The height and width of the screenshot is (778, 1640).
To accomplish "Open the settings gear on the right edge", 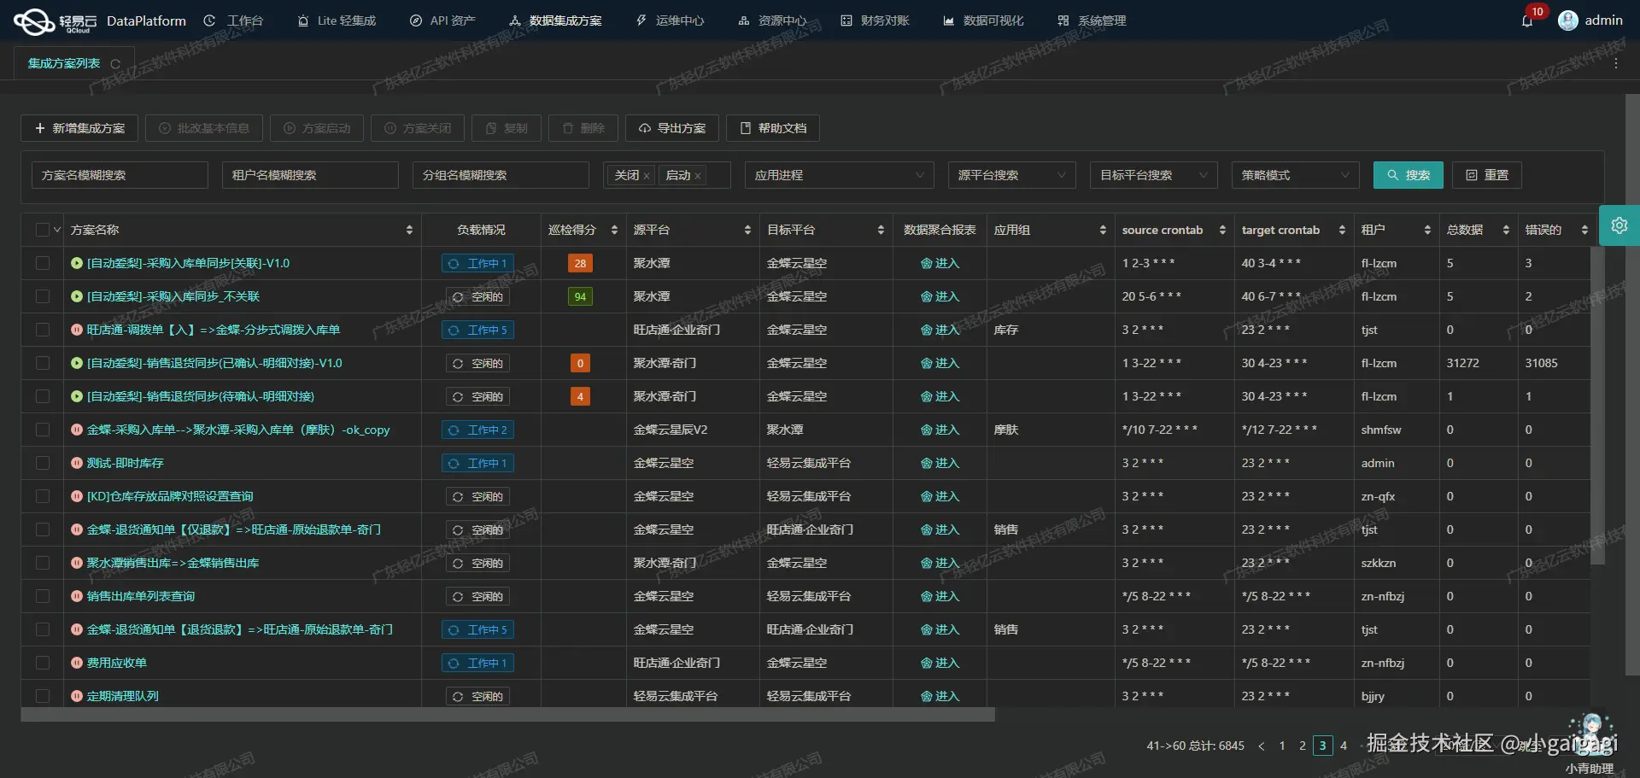I will pyautogui.click(x=1620, y=225).
